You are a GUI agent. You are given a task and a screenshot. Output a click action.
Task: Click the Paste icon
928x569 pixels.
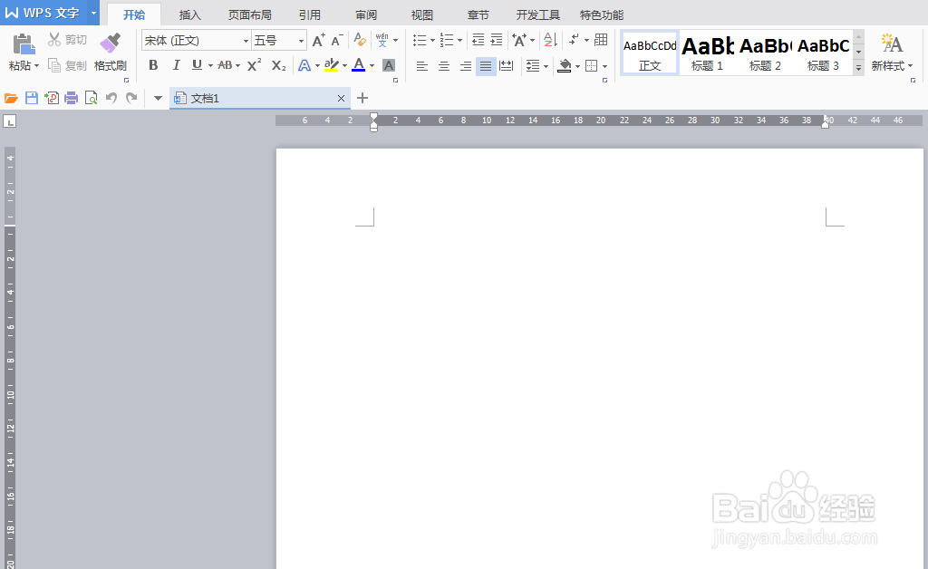tap(24, 44)
